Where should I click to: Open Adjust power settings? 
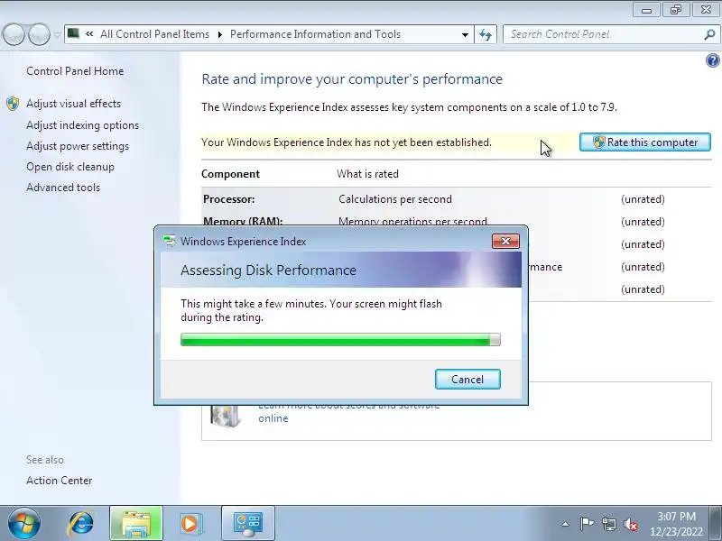78,146
